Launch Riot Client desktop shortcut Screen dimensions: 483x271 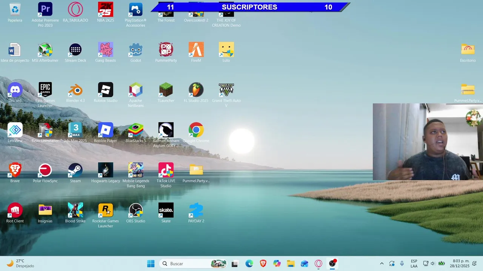pyautogui.click(x=15, y=210)
